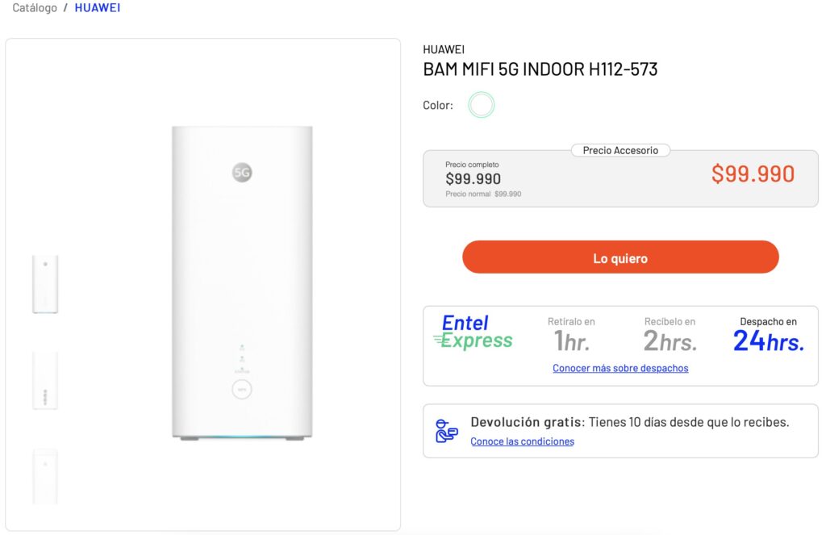
Task: Select the white color swatch
Action: tap(482, 105)
